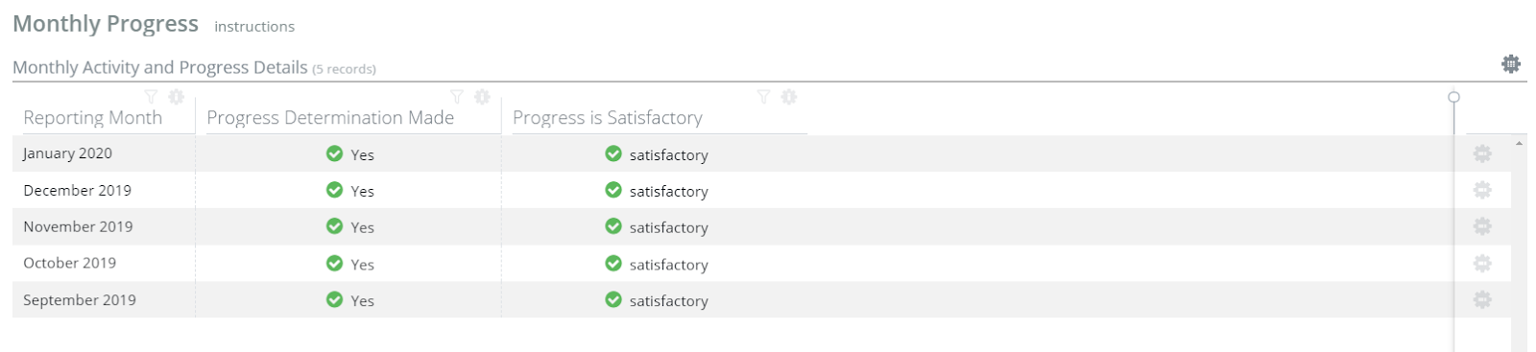Open the row gear for September 2019
The height and width of the screenshot is (352, 1536).
tap(1482, 299)
